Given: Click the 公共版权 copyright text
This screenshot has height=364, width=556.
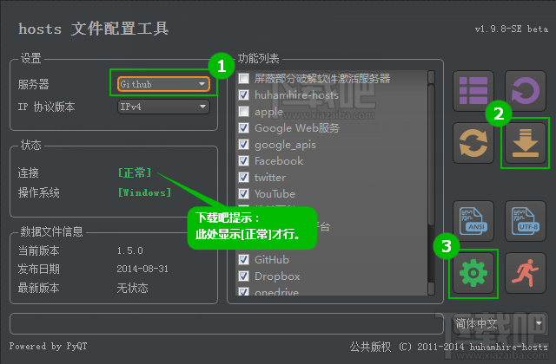Looking at the screenshot, I should (x=449, y=347).
